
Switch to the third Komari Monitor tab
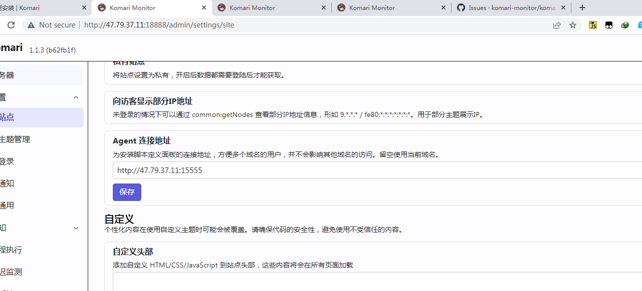[x=272, y=7]
